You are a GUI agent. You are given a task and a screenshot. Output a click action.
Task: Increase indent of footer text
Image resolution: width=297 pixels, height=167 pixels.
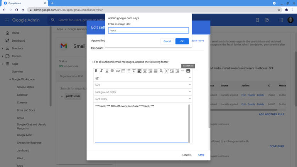(172, 71)
